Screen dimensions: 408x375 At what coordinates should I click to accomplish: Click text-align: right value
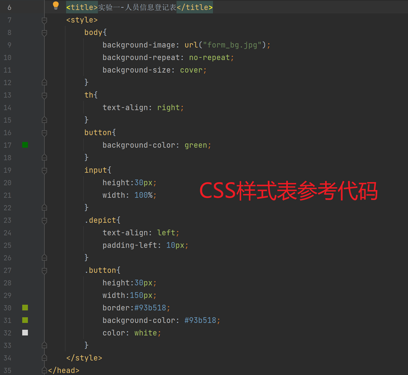coord(168,107)
